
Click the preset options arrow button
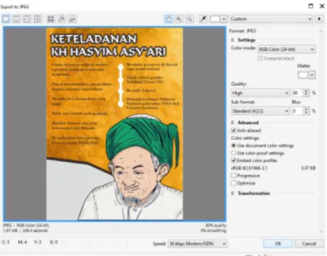[x=320, y=19]
